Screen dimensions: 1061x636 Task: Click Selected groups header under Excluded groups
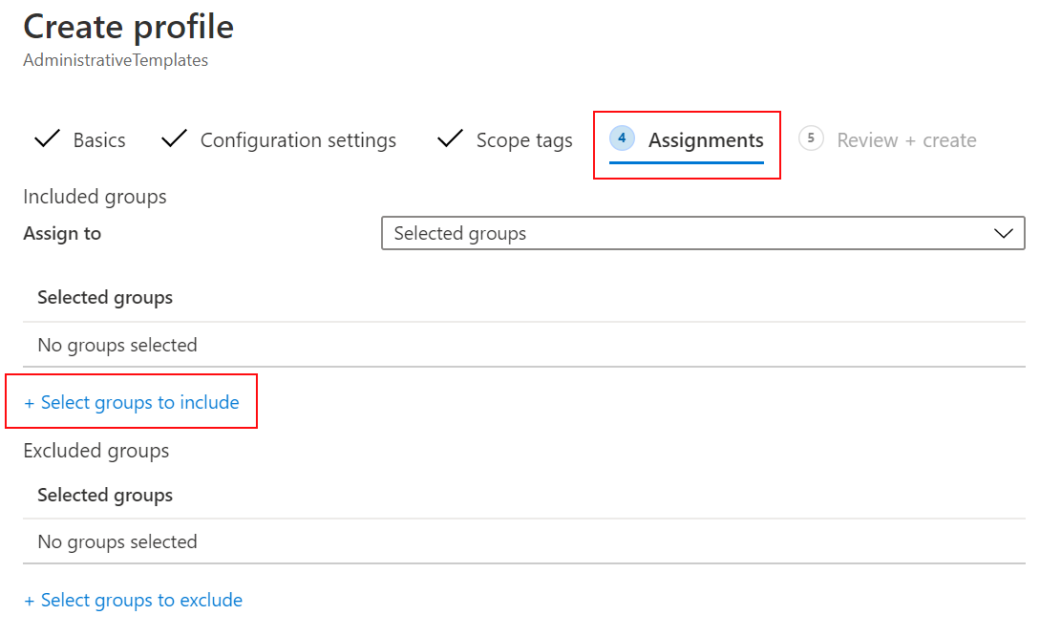pyautogui.click(x=105, y=496)
